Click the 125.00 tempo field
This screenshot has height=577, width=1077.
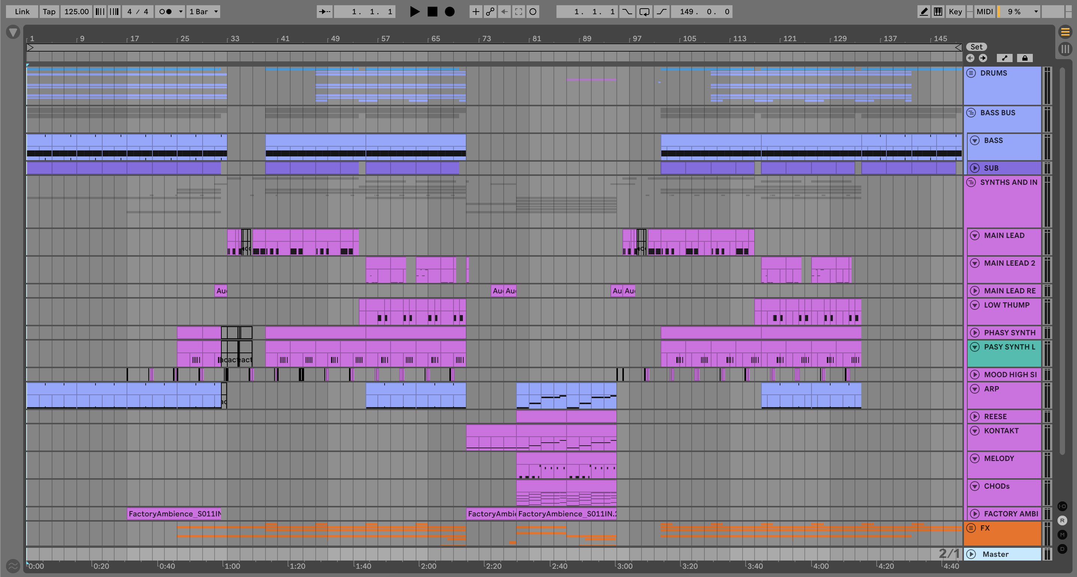[x=76, y=12]
